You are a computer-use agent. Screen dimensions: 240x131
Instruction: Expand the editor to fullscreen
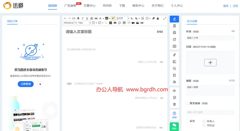point(165,18)
